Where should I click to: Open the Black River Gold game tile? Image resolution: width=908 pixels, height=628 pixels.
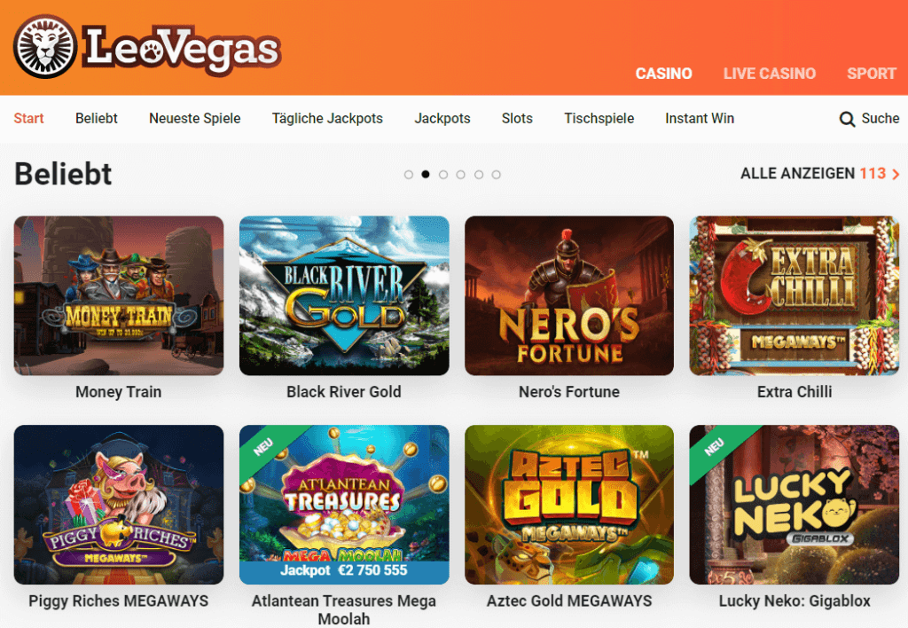(344, 295)
